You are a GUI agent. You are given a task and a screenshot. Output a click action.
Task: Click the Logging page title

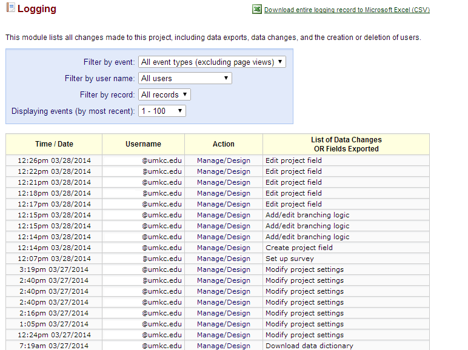click(36, 9)
